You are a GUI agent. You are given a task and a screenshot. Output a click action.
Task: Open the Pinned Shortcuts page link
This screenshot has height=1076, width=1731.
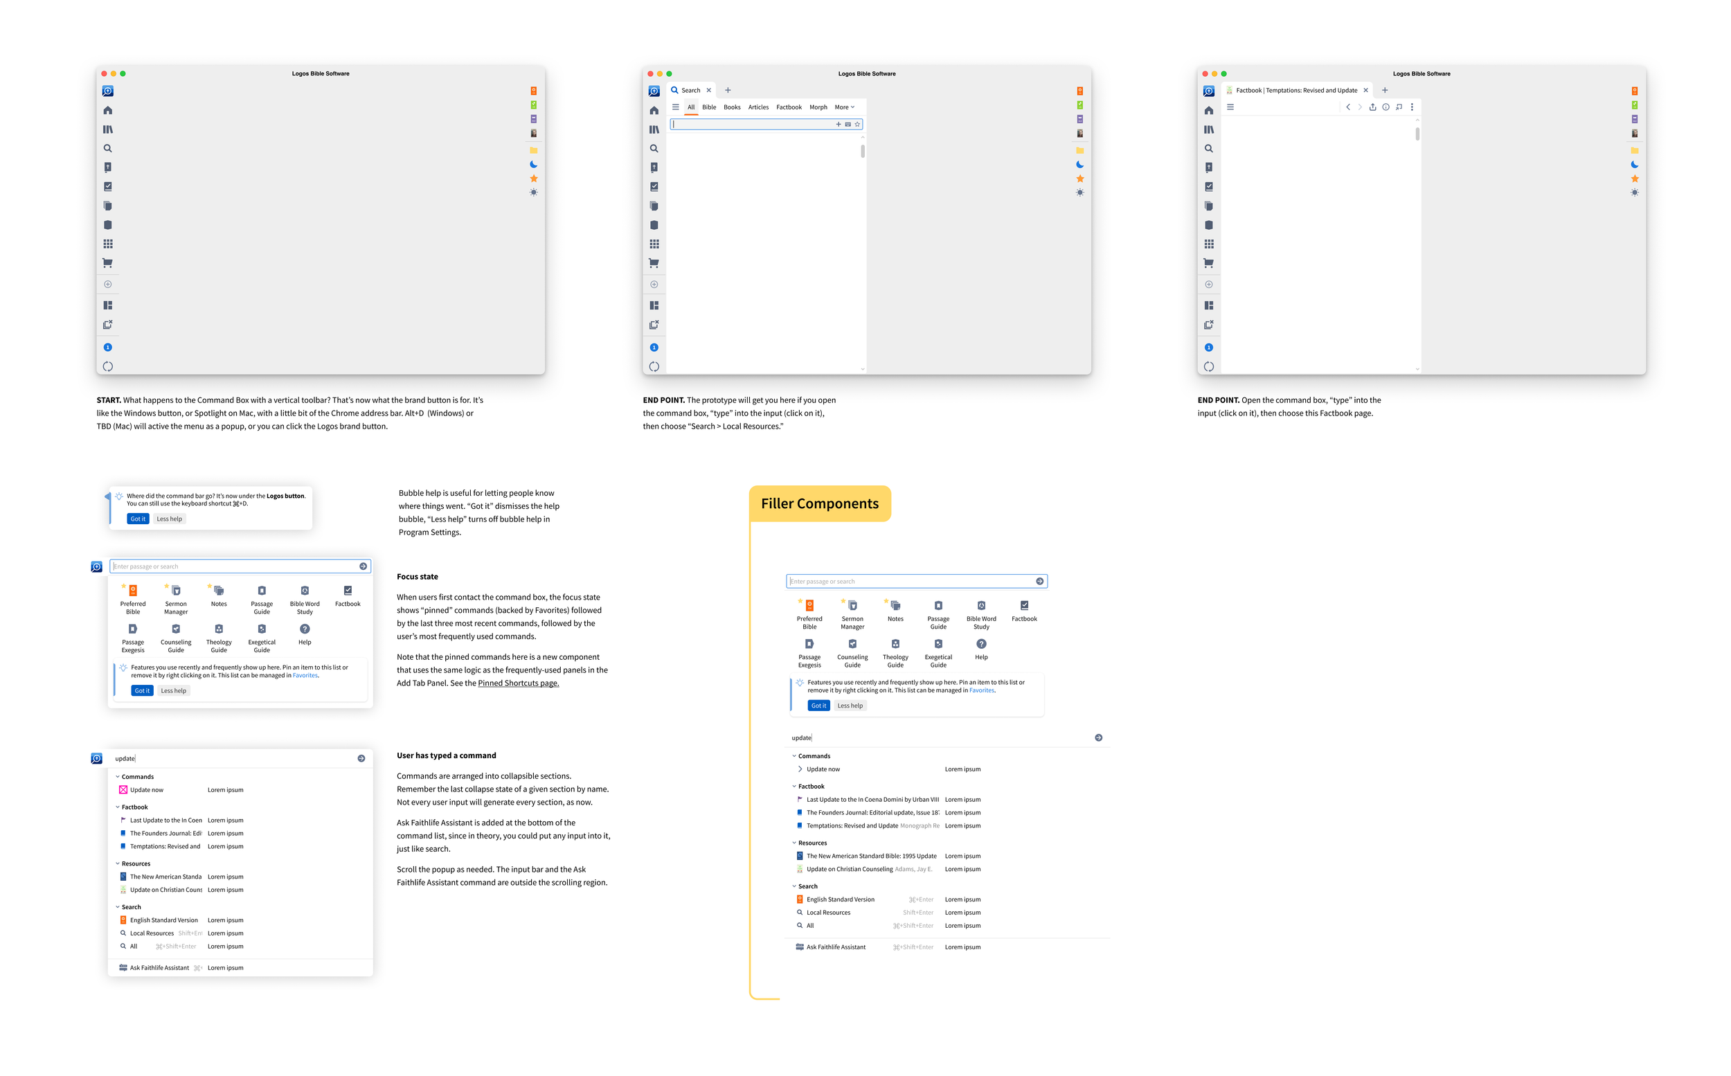(518, 683)
